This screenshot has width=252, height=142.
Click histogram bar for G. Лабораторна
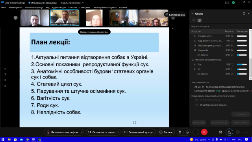tap(242, 46)
